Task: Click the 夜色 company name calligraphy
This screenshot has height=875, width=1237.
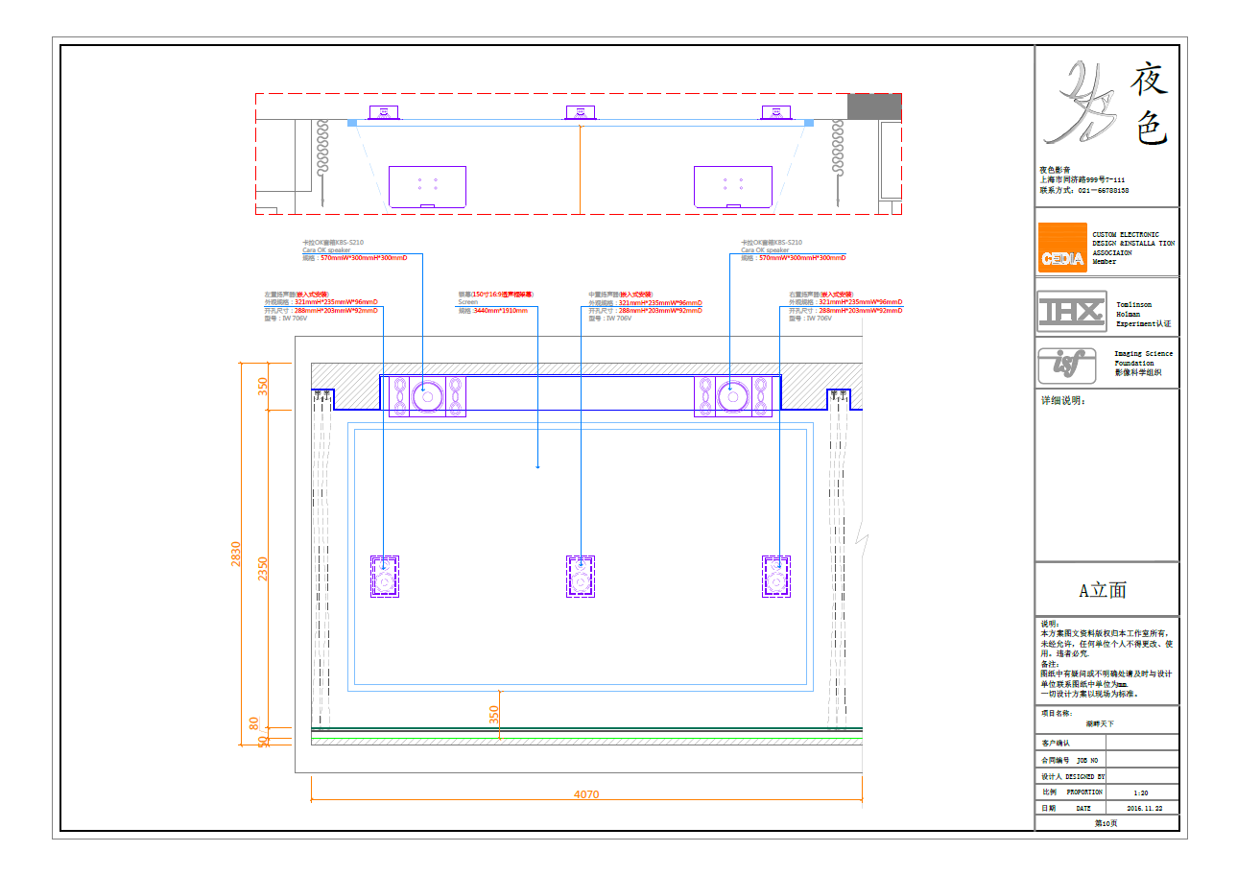Action: click(1151, 105)
